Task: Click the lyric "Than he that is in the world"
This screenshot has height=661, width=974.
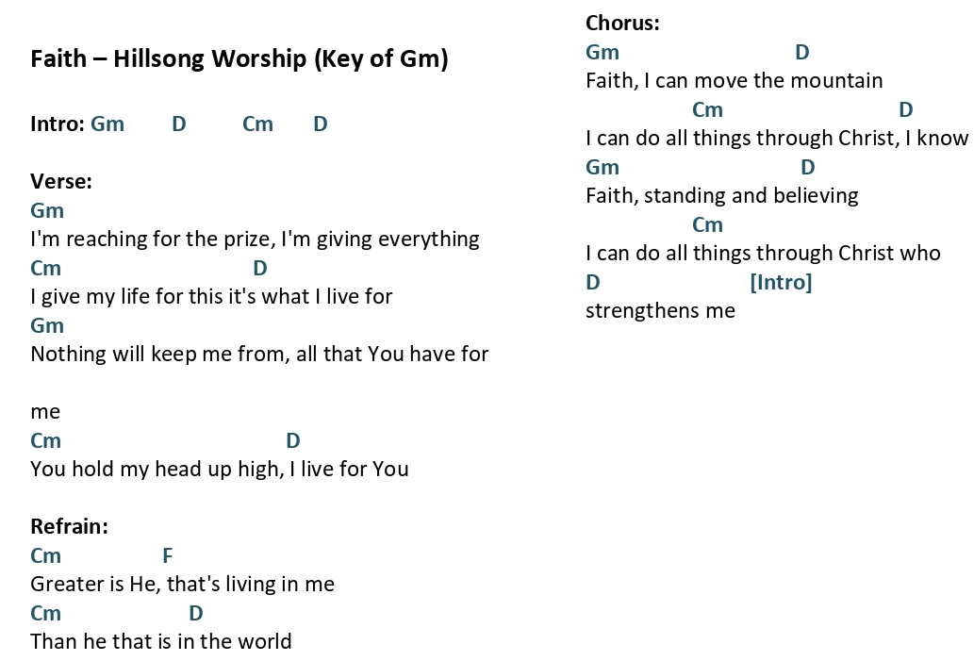Action: (x=161, y=641)
